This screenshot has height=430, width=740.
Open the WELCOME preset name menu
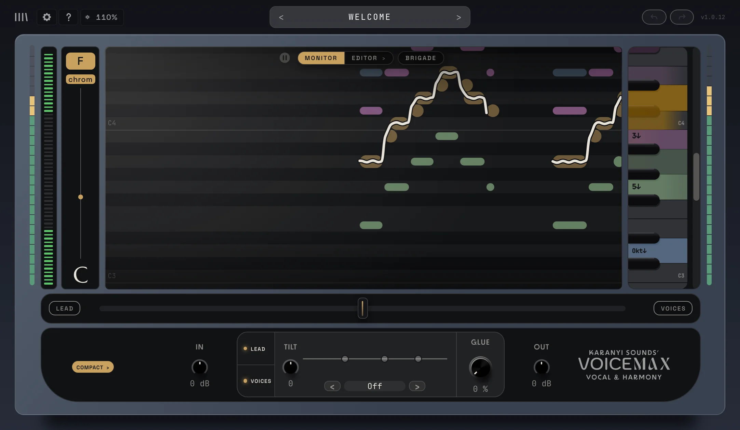(370, 17)
